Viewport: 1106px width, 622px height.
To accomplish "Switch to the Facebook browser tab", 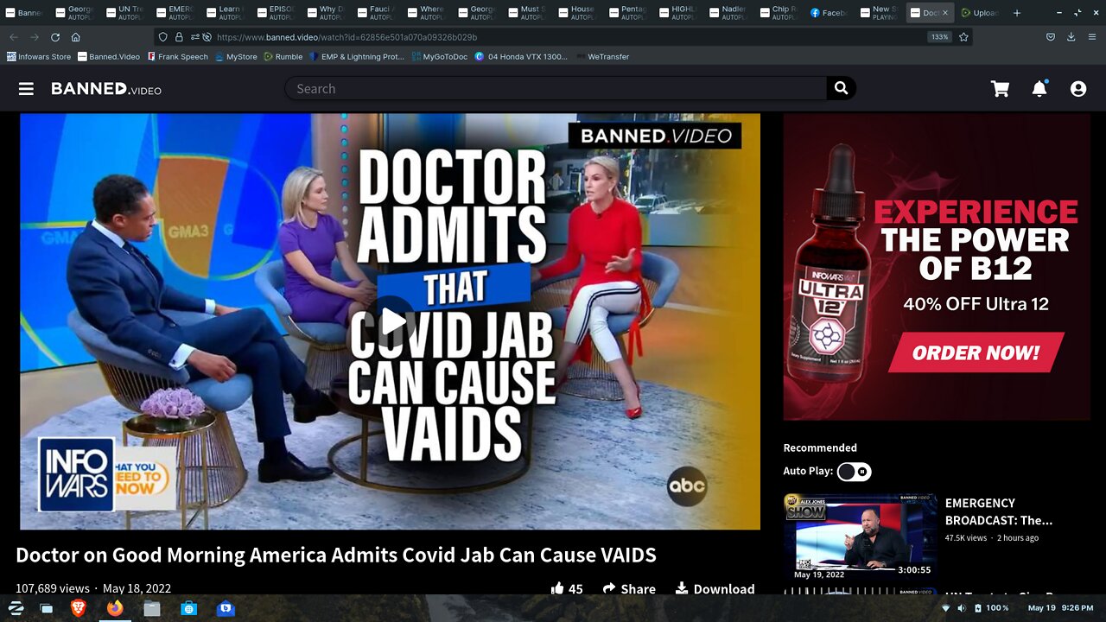I will click(x=828, y=13).
